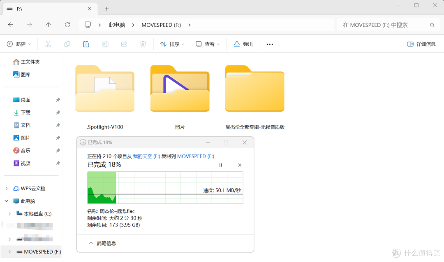Collapse details with 简略信息
444x262 pixels.
point(102,243)
